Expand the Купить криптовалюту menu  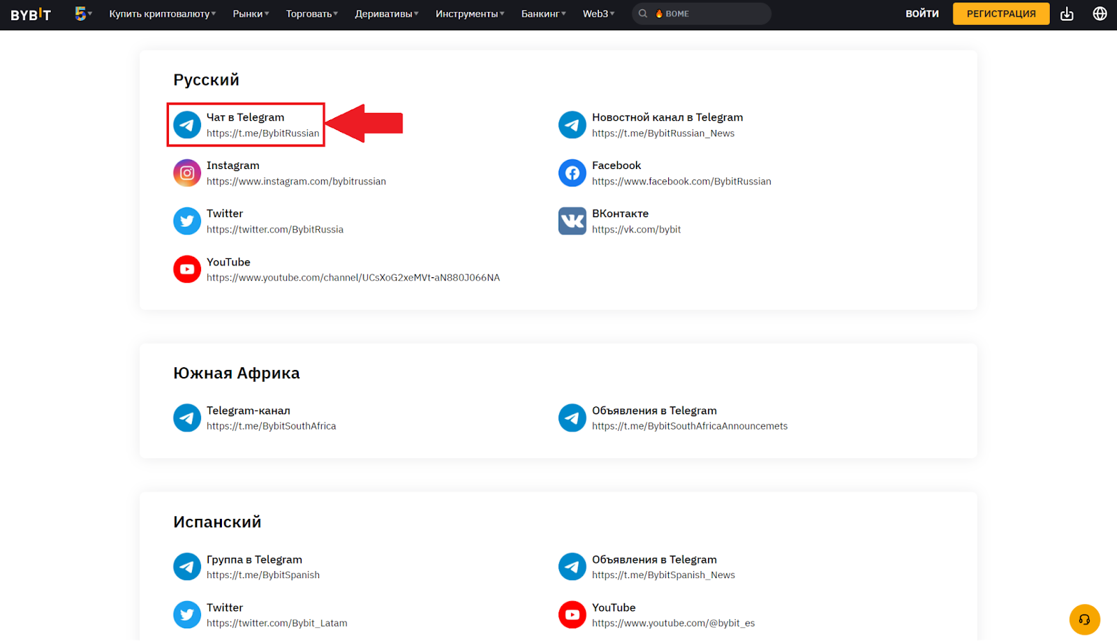[x=163, y=14]
